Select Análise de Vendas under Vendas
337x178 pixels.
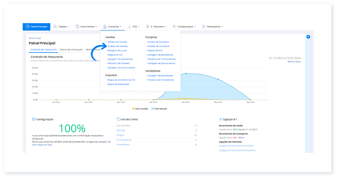(118, 46)
